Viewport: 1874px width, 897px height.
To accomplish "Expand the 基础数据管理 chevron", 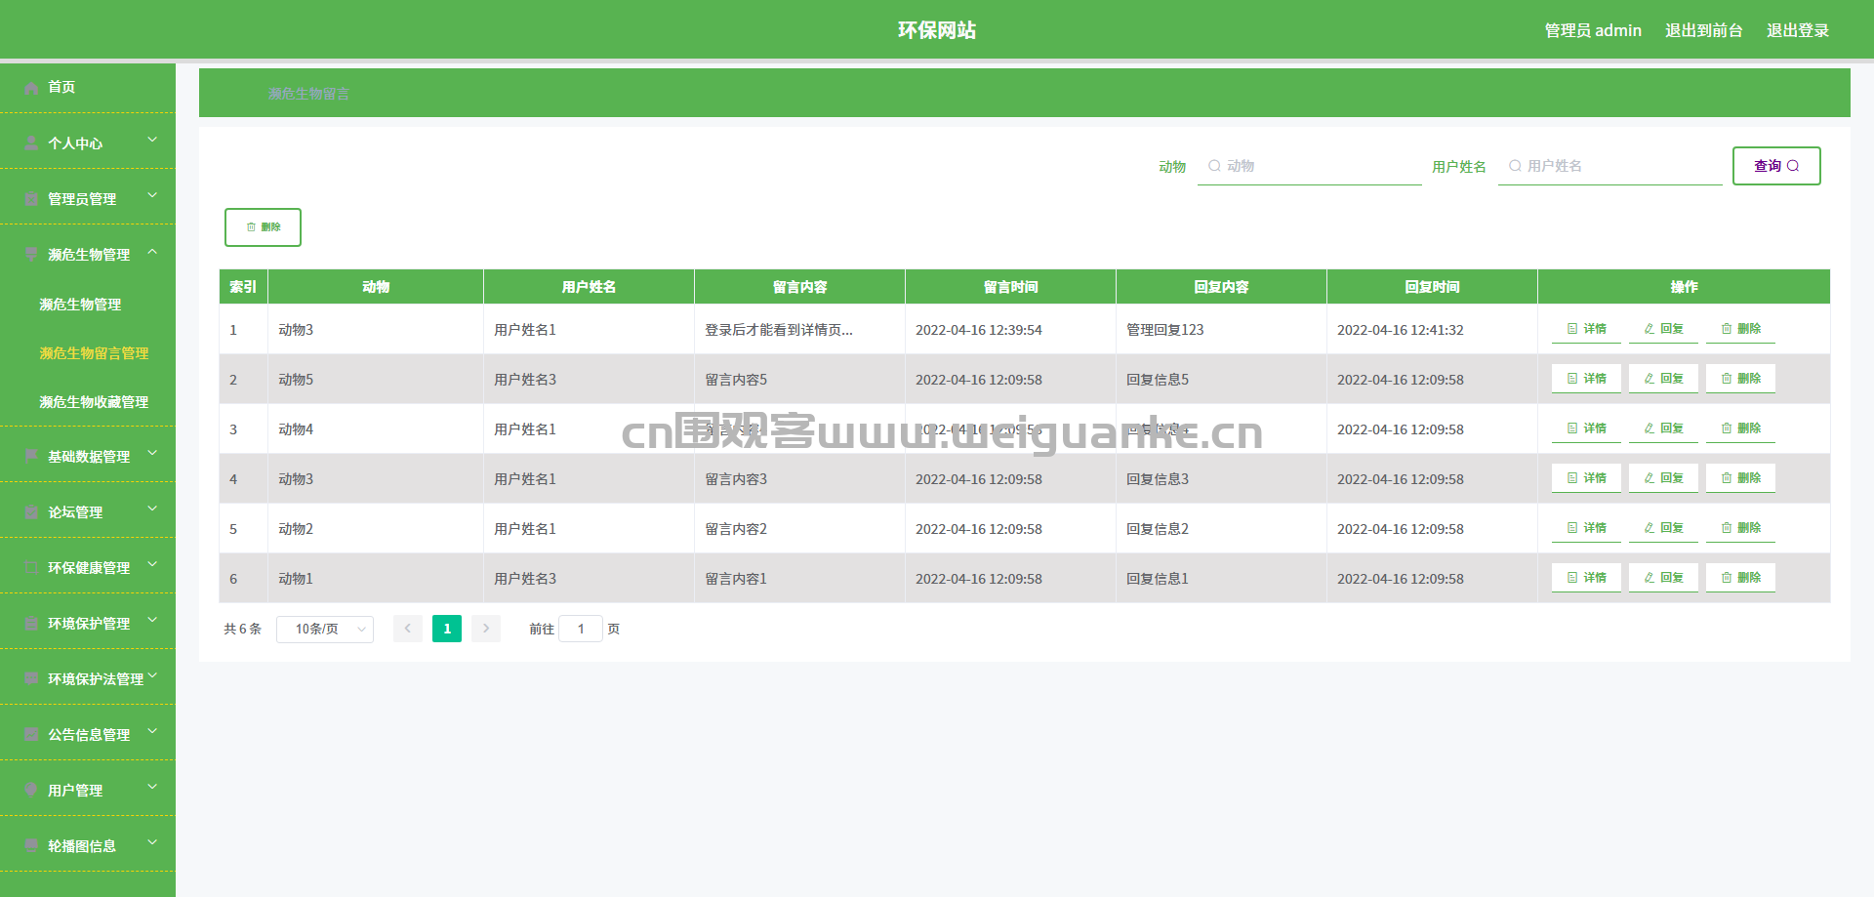I will click(x=152, y=454).
